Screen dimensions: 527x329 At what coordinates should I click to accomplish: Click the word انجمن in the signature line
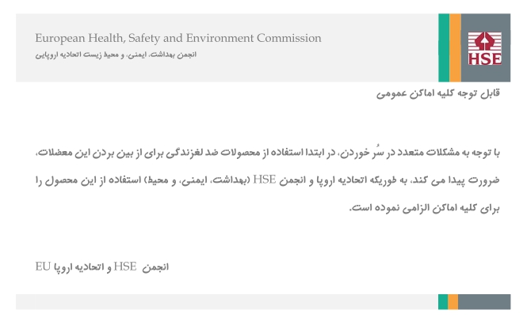[155, 267]
